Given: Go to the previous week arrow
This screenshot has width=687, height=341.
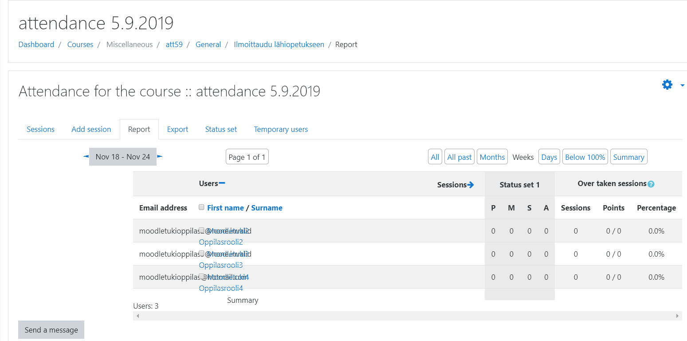Looking at the screenshot, I should coord(85,156).
